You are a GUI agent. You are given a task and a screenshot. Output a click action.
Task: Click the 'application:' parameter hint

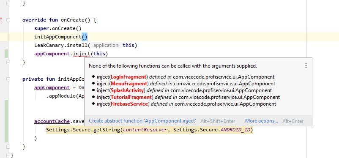point(106,45)
